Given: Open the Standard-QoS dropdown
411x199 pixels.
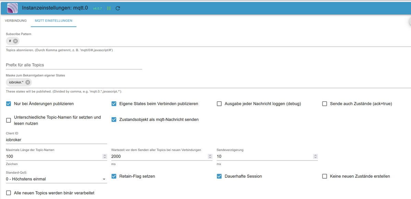Looking at the screenshot, I should point(56,179).
